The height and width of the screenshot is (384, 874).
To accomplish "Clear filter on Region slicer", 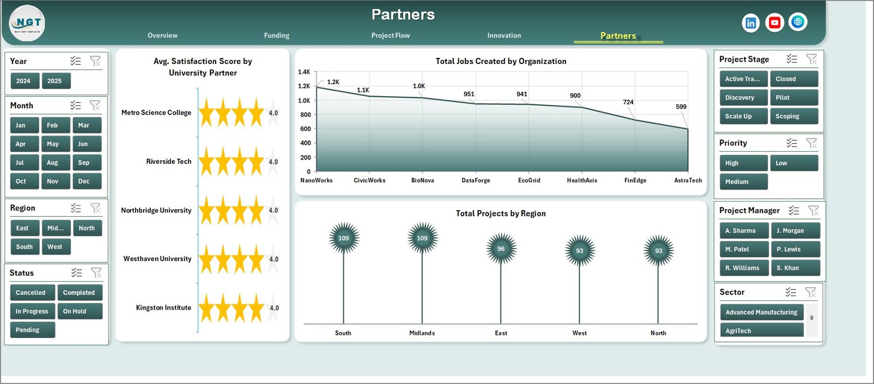I will pos(96,208).
